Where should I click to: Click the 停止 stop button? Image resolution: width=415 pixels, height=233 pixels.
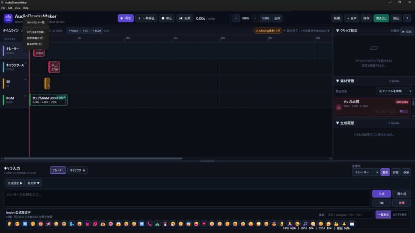click(167, 18)
